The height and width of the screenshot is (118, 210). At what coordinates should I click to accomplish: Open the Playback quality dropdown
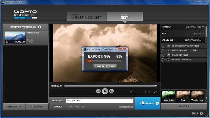pyautogui.click(x=195, y=27)
